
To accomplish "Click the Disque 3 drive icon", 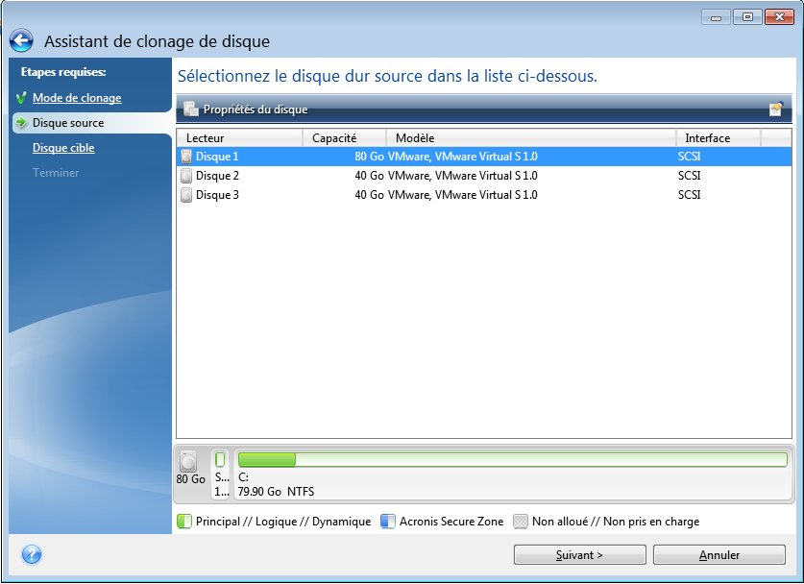I will [186, 195].
